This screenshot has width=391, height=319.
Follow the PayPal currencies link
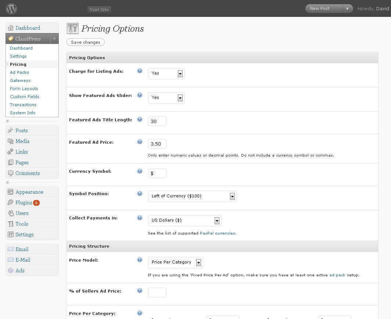coord(218,233)
